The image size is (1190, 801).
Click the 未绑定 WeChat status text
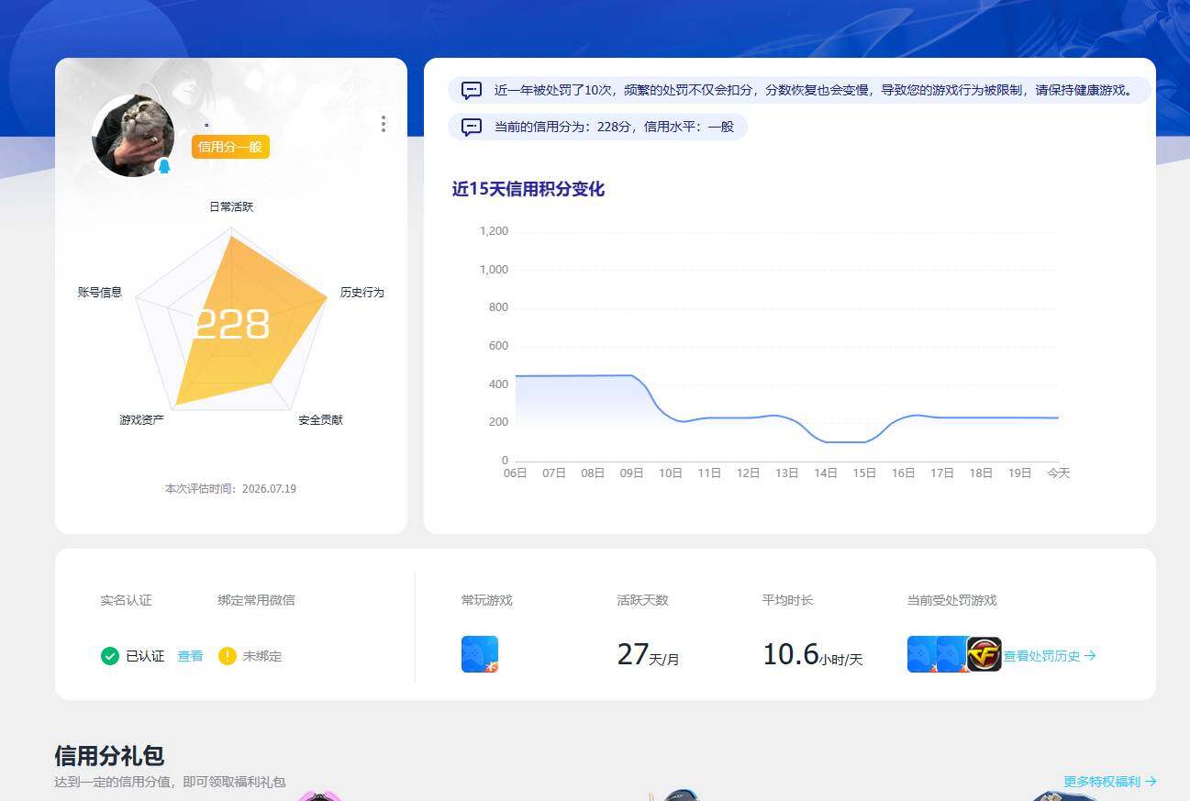point(262,656)
